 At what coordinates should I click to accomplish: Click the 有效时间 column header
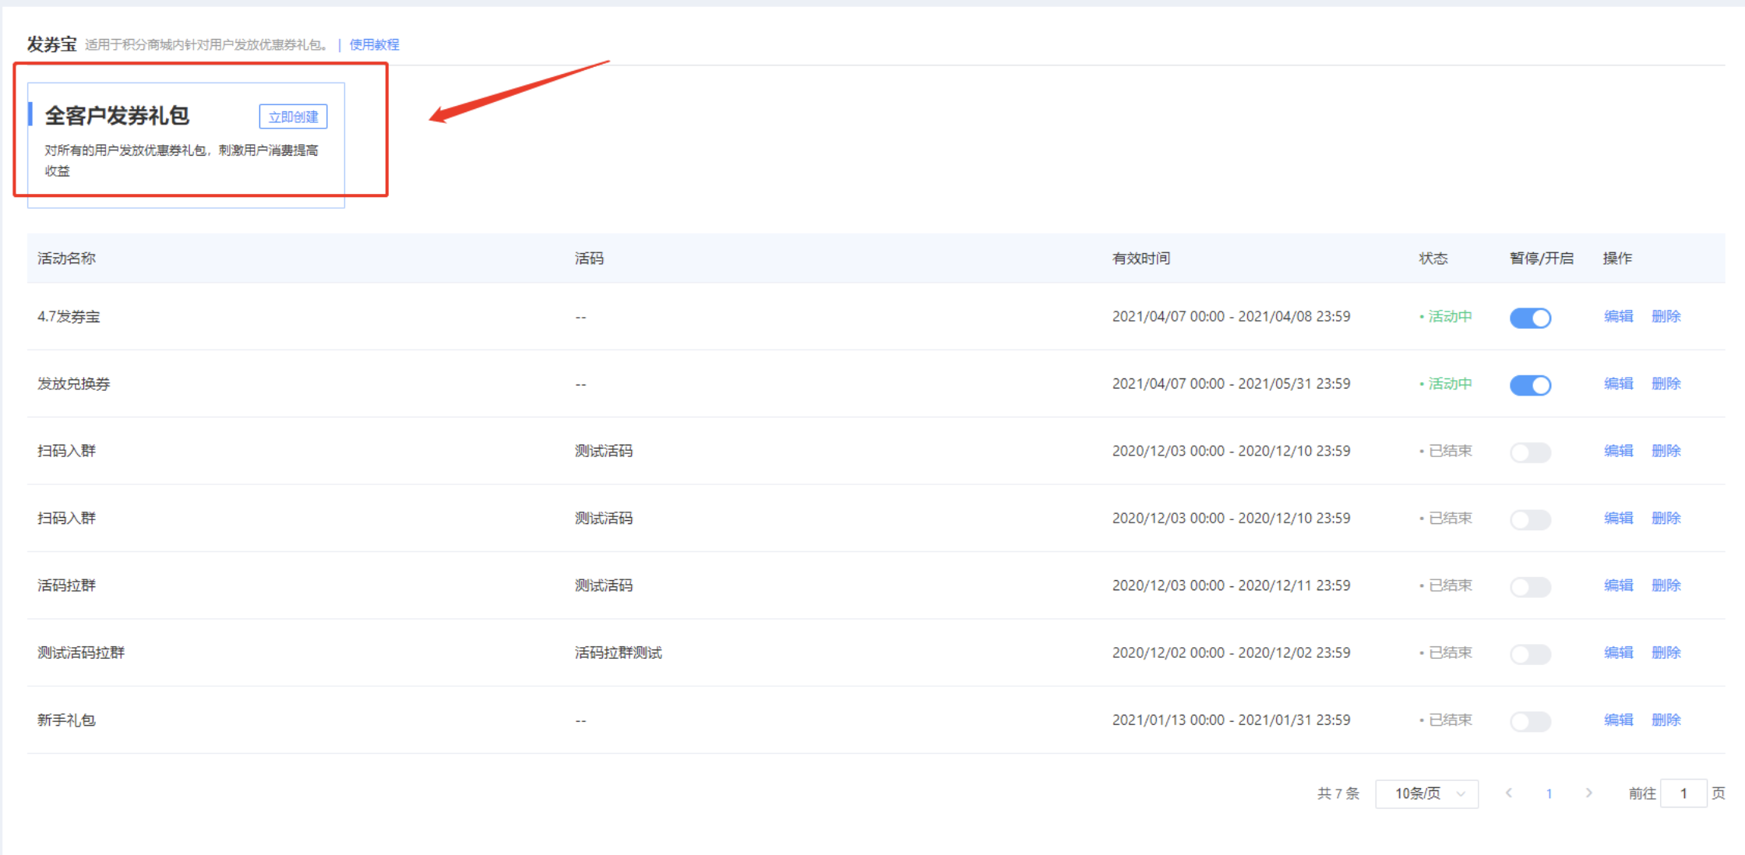1140,259
